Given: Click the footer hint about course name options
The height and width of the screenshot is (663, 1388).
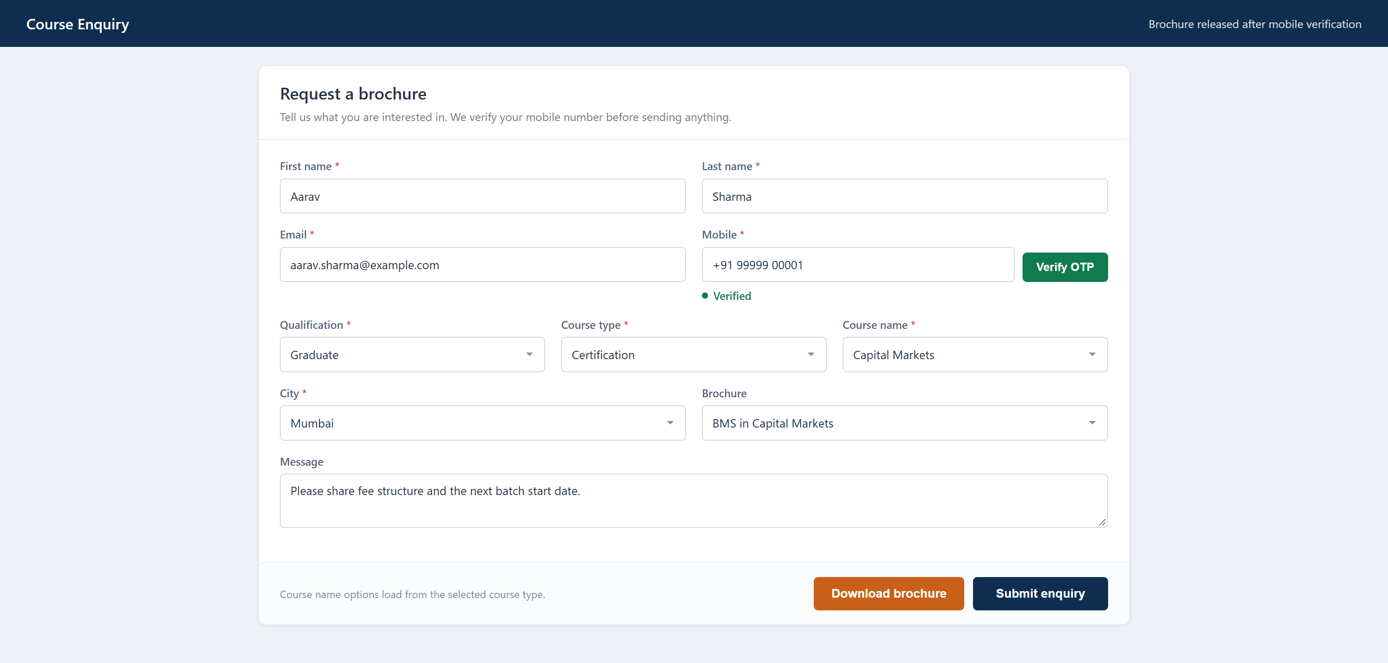Looking at the screenshot, I should pyautogui.click(x=412, y=594).
